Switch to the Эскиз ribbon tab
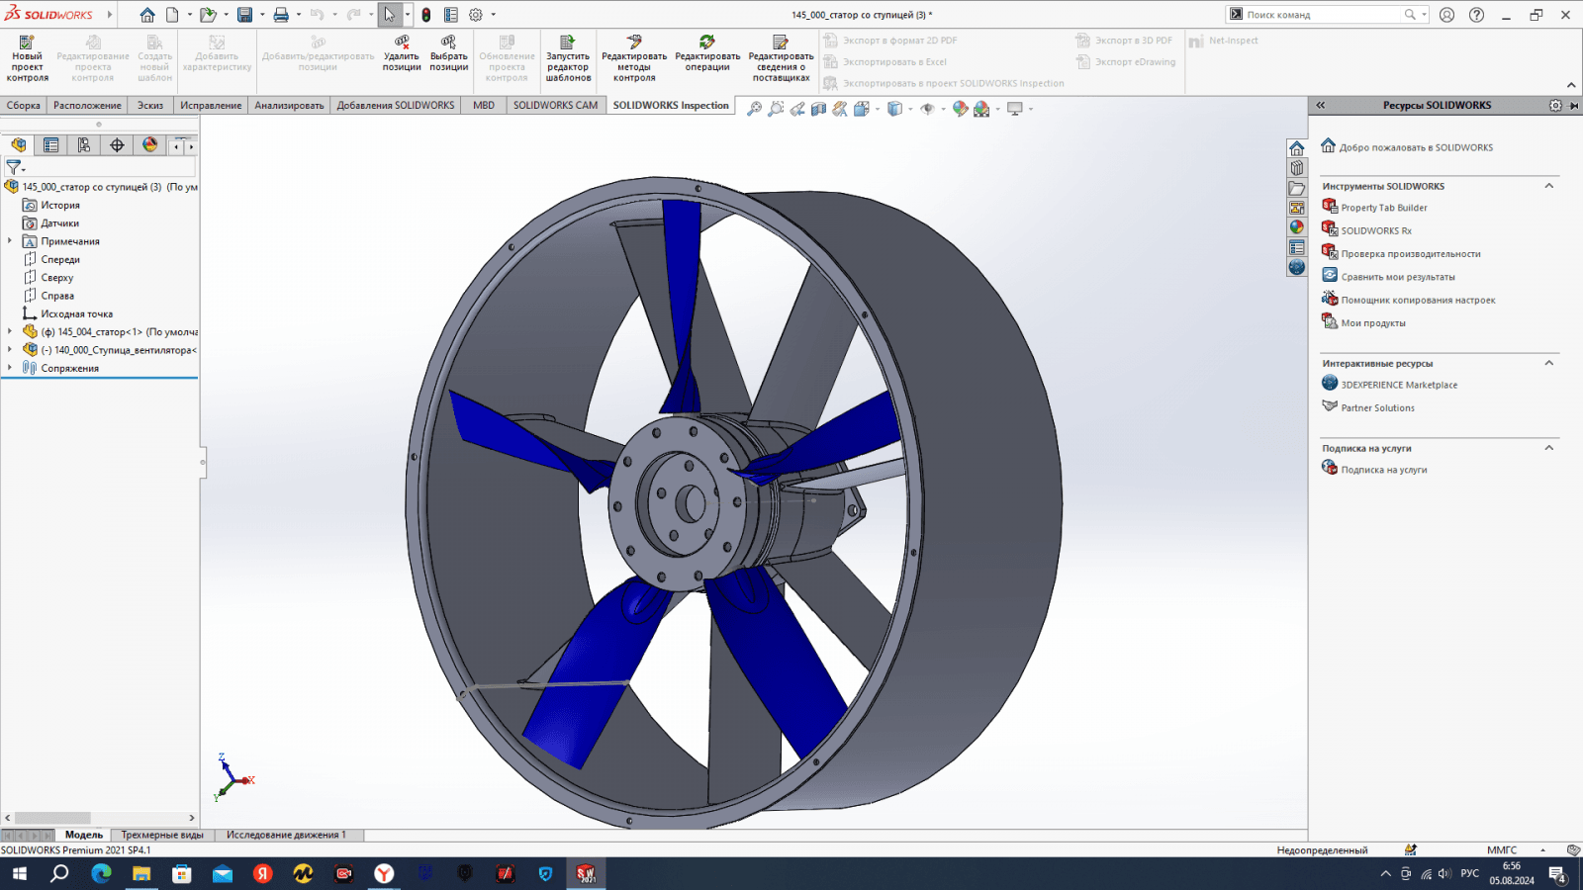Viewport: 1583px width, 890px height. coord(150,106)
